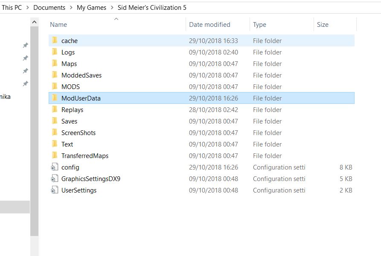Click the Text folder icon

pyautogui.click(x=55, y=144)
